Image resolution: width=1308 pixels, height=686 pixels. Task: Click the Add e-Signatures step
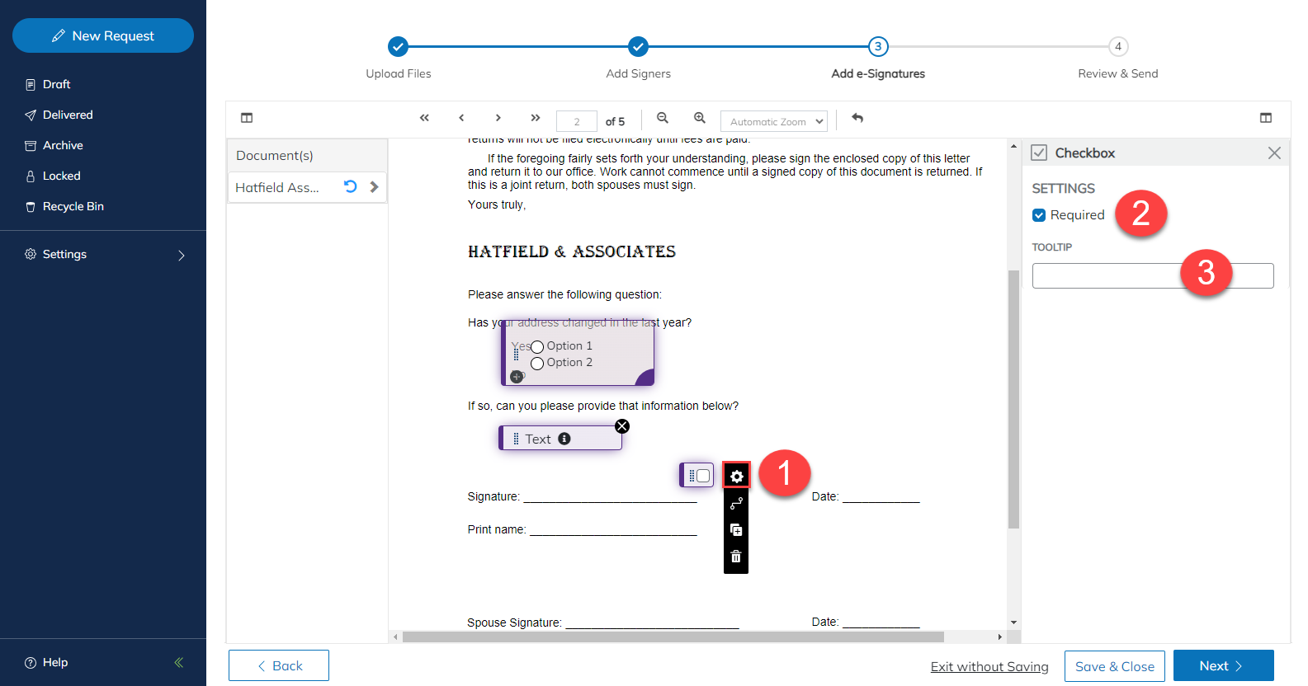(878, 47)
